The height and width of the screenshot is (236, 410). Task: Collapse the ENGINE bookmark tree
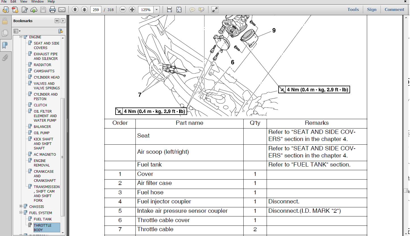(x=21, y=37)
